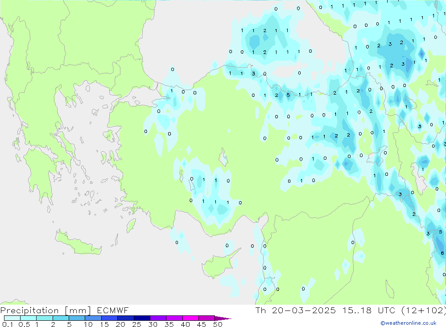Click the 10 legend label
Screen dimensions: 446x327
pos(88,324)
